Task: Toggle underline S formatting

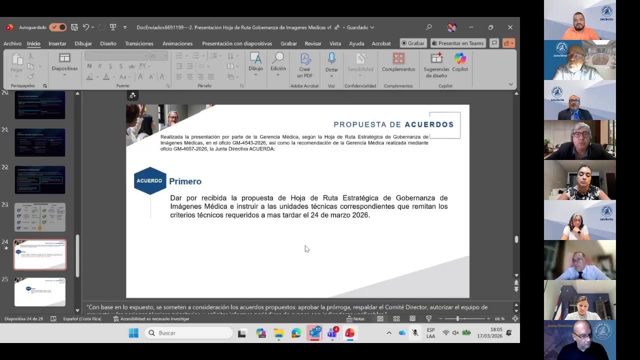Action: click(x=110, y=66)
